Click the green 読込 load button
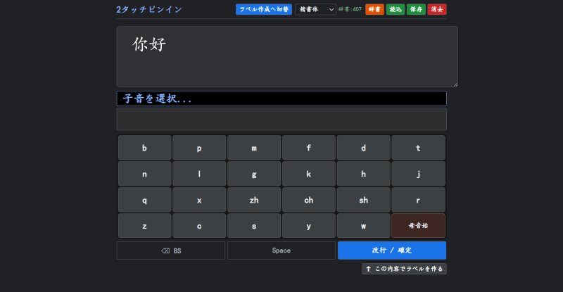 (x=395, y=10)
